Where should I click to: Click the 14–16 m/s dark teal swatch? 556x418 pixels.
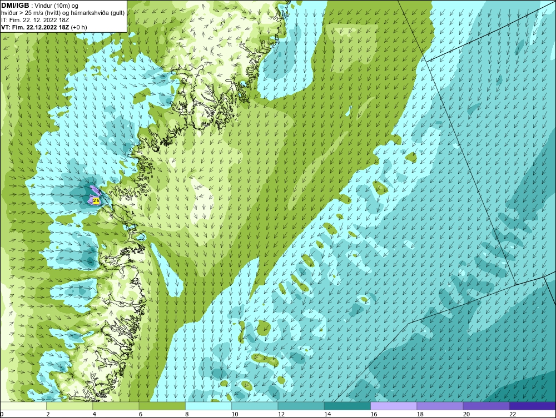click(348, 406)
